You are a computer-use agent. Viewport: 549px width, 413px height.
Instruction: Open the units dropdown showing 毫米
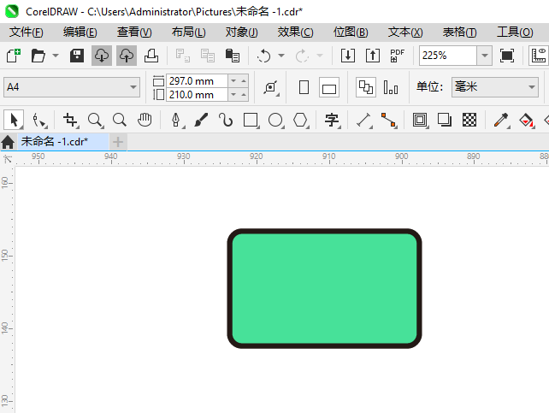[x=495, y=87]
